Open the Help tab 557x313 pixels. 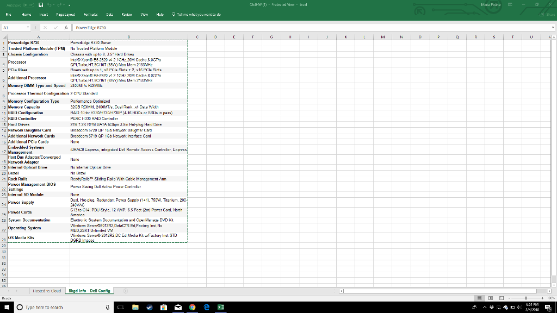(160, 15)
